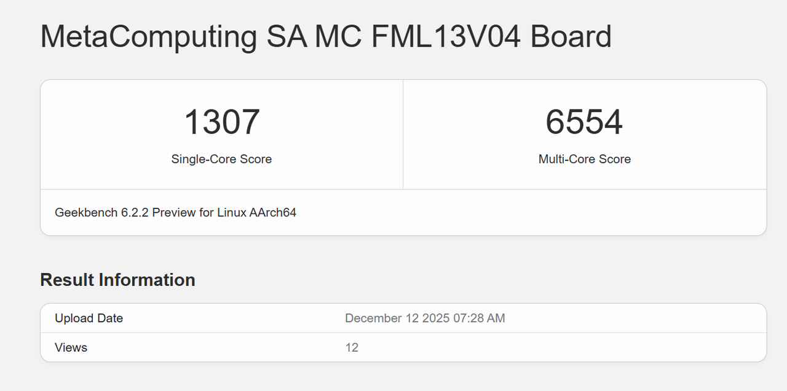Viewport: 787px width, 391px height.
Task: Click the Upload Date row label
Action: coord(89,318)
